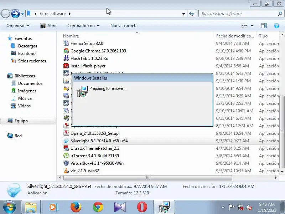Open the Compartir con dropdown menu
285x214 pixels.
(x=83, y=26)
